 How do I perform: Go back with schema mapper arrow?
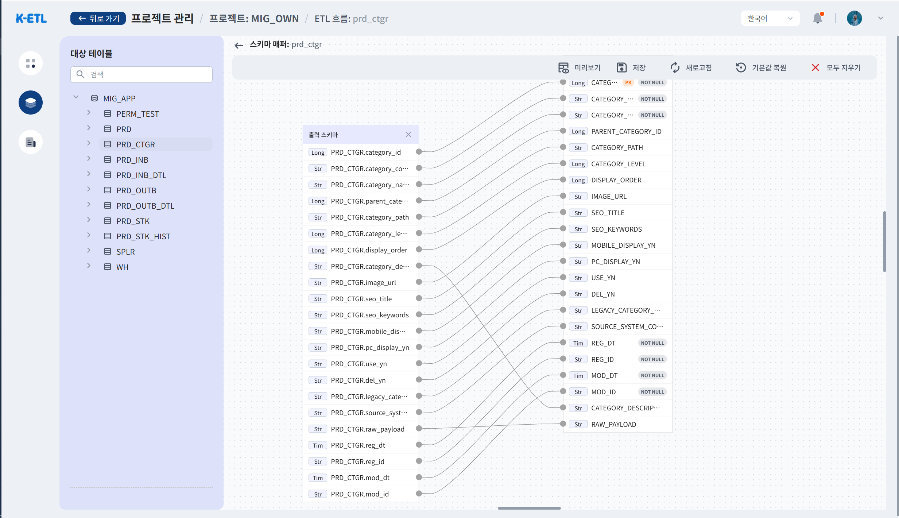(x=239, y=45)
